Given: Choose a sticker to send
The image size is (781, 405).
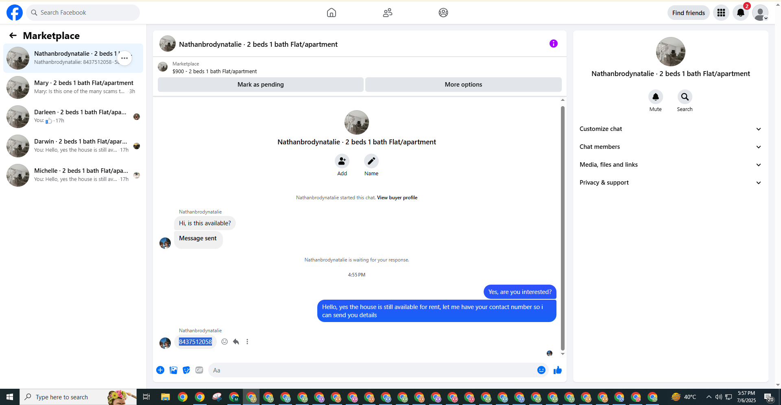Looking at the screenshot, I should click(x=186, y=370).
